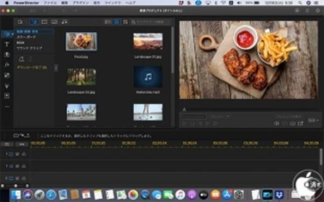Select the Media Room icon in left sidebar
Viewport: 324px width, 202px height.
(x=6, y=34)
